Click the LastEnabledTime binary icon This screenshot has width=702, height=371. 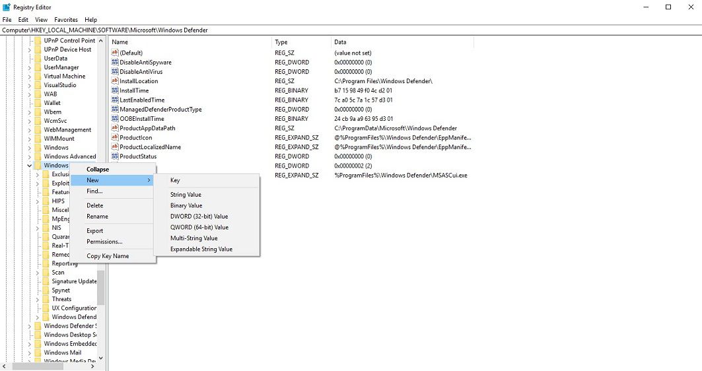115,100
